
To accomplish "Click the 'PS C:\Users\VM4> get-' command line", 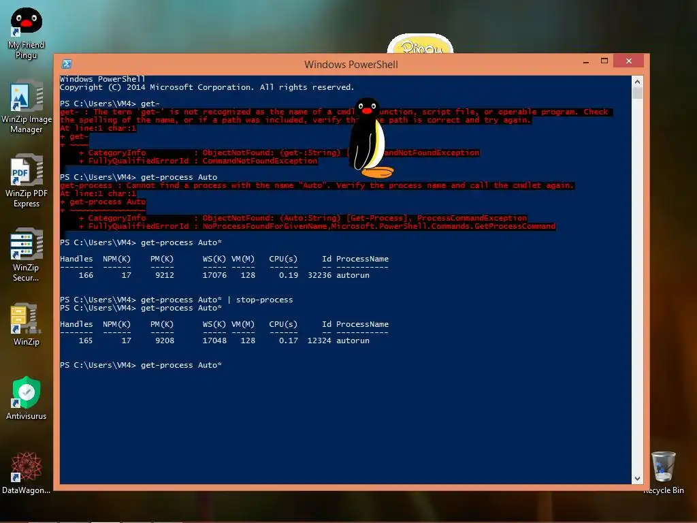I will tap(110, 104).
